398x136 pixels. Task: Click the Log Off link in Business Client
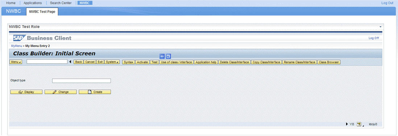tap(374, 38)
